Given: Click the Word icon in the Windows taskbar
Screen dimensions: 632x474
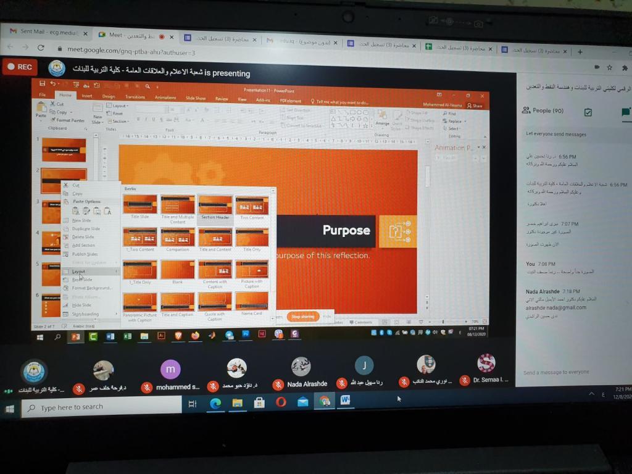Looking at the screenshot, I should tap(344, 400).
